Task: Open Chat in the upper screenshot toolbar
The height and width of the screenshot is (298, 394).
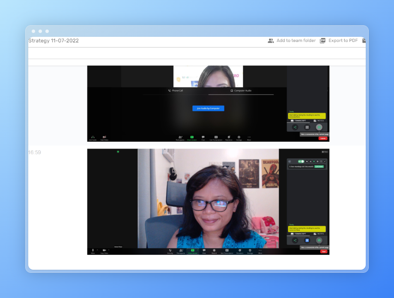Action: 203,138
